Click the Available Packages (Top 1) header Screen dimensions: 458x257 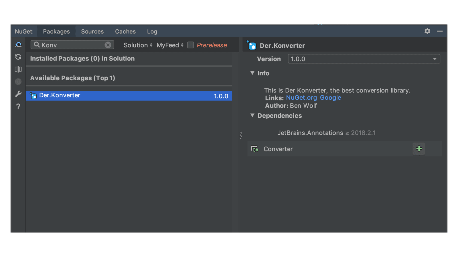point(73,78)
